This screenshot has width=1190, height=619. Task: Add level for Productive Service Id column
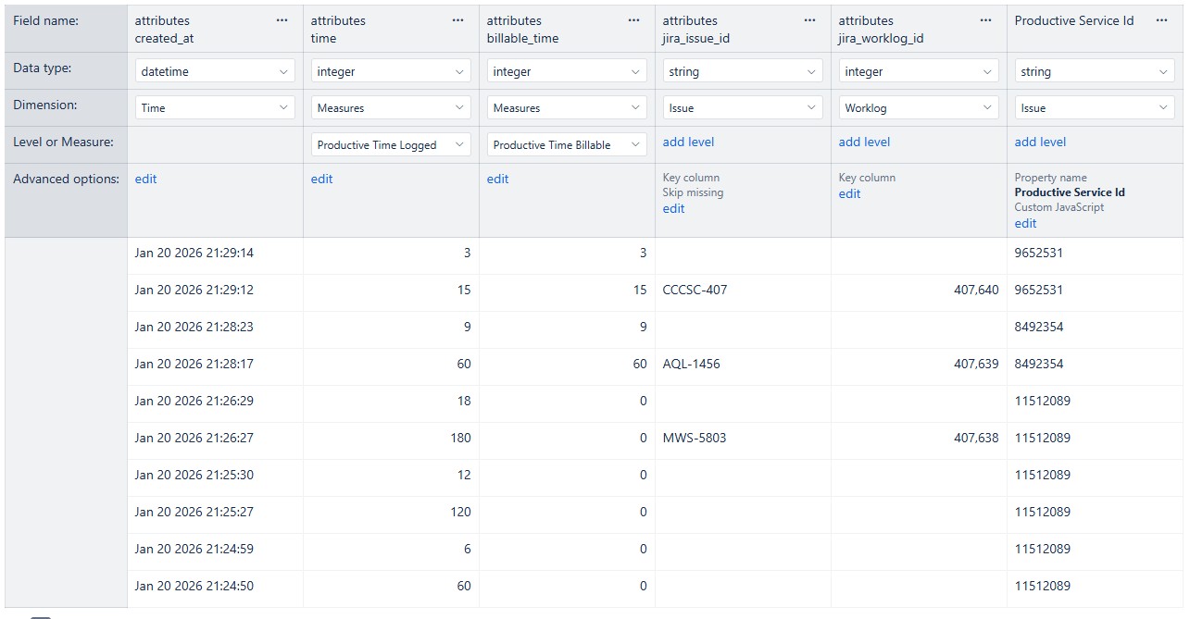point(1040,142)
